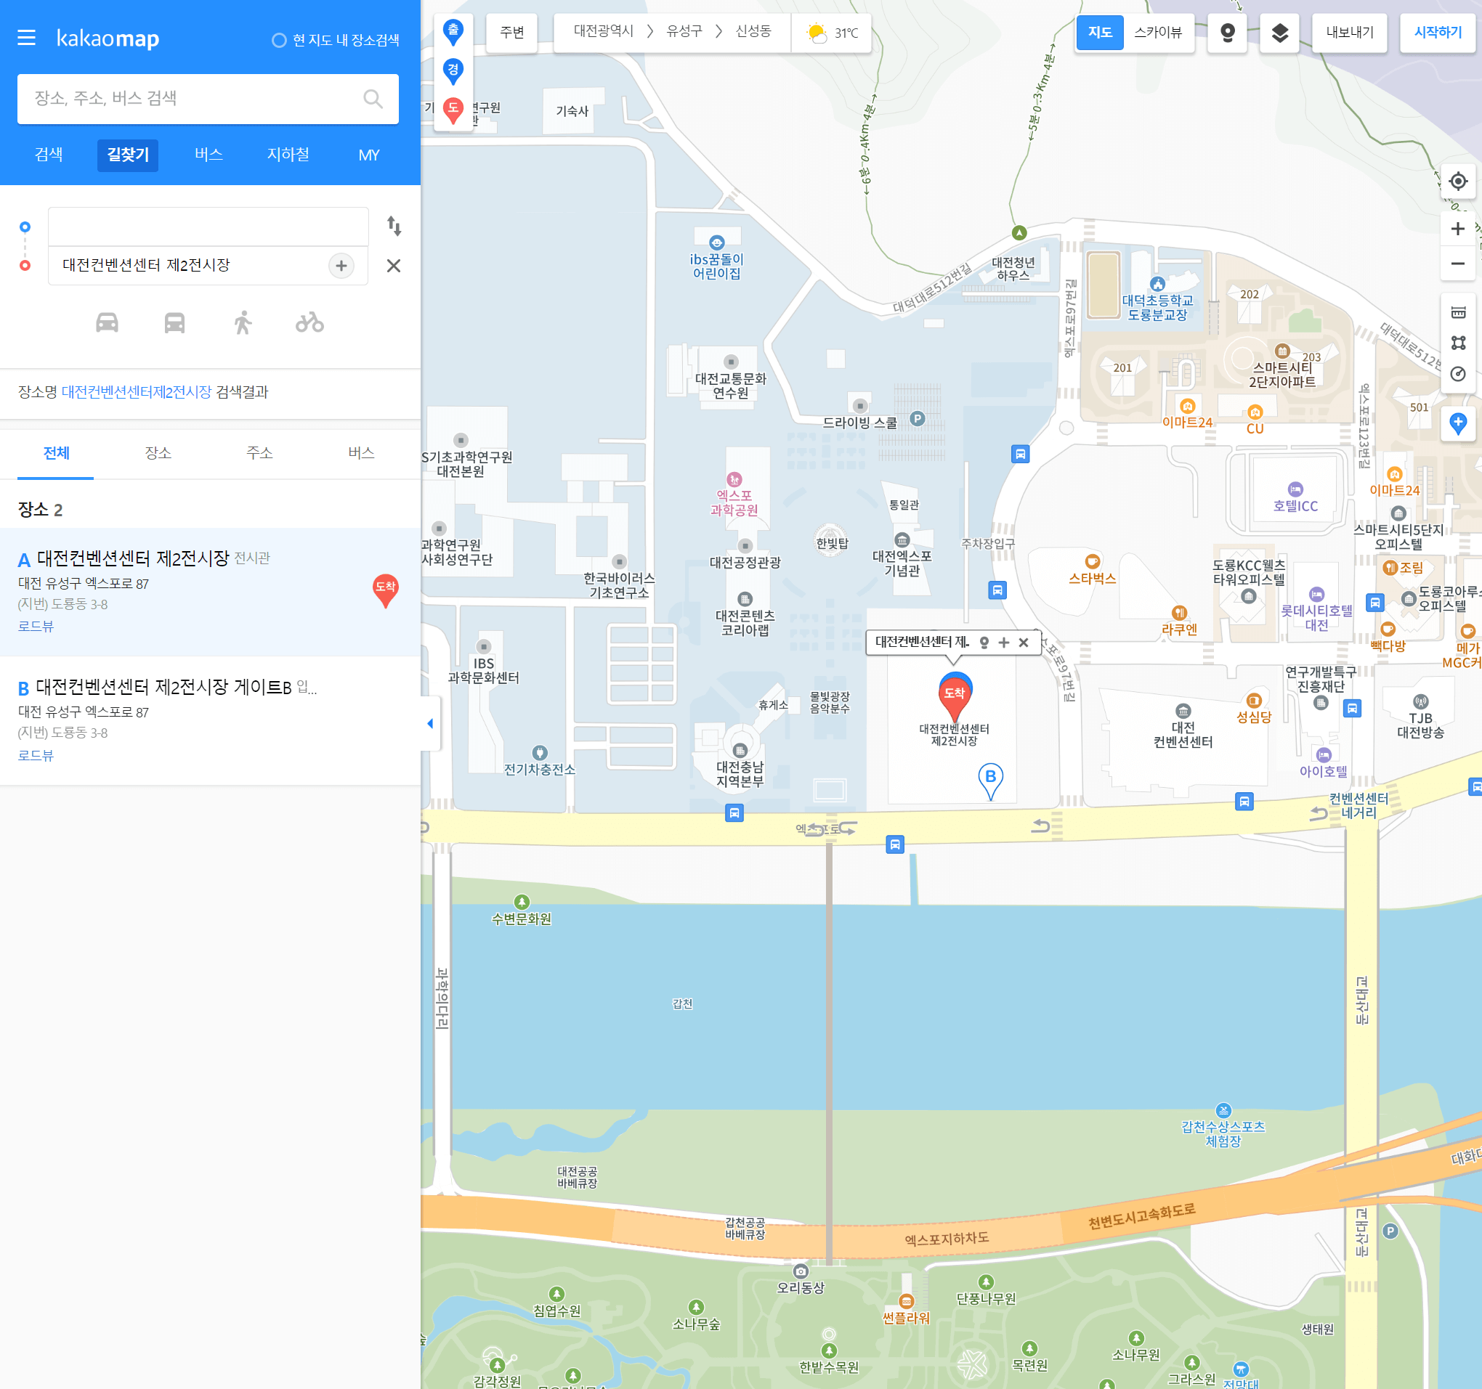
Task: Open the 유성구 breadcrumb selector
Action: [x=685, y=32]
